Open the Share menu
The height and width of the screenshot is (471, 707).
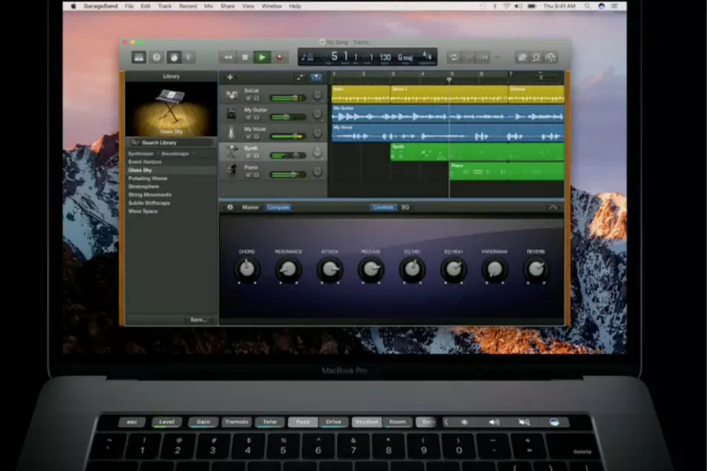click(227, 6)
